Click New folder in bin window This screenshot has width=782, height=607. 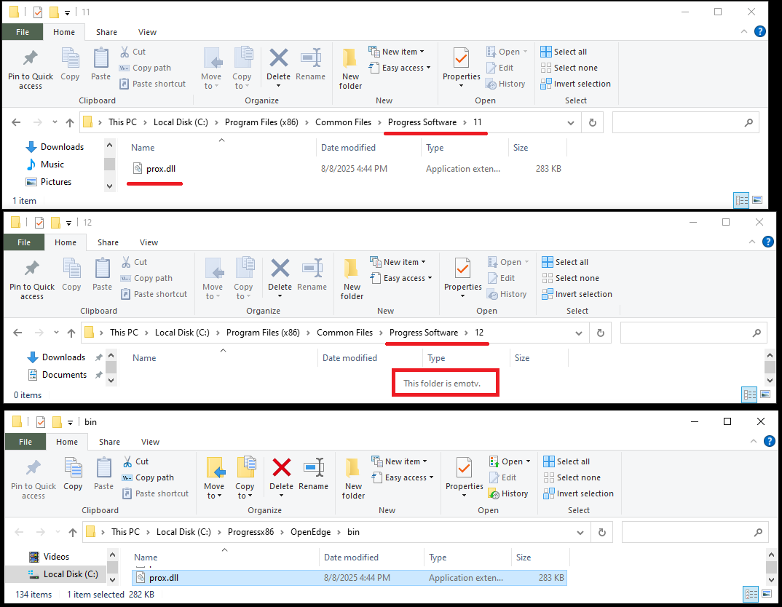point(353,478)
